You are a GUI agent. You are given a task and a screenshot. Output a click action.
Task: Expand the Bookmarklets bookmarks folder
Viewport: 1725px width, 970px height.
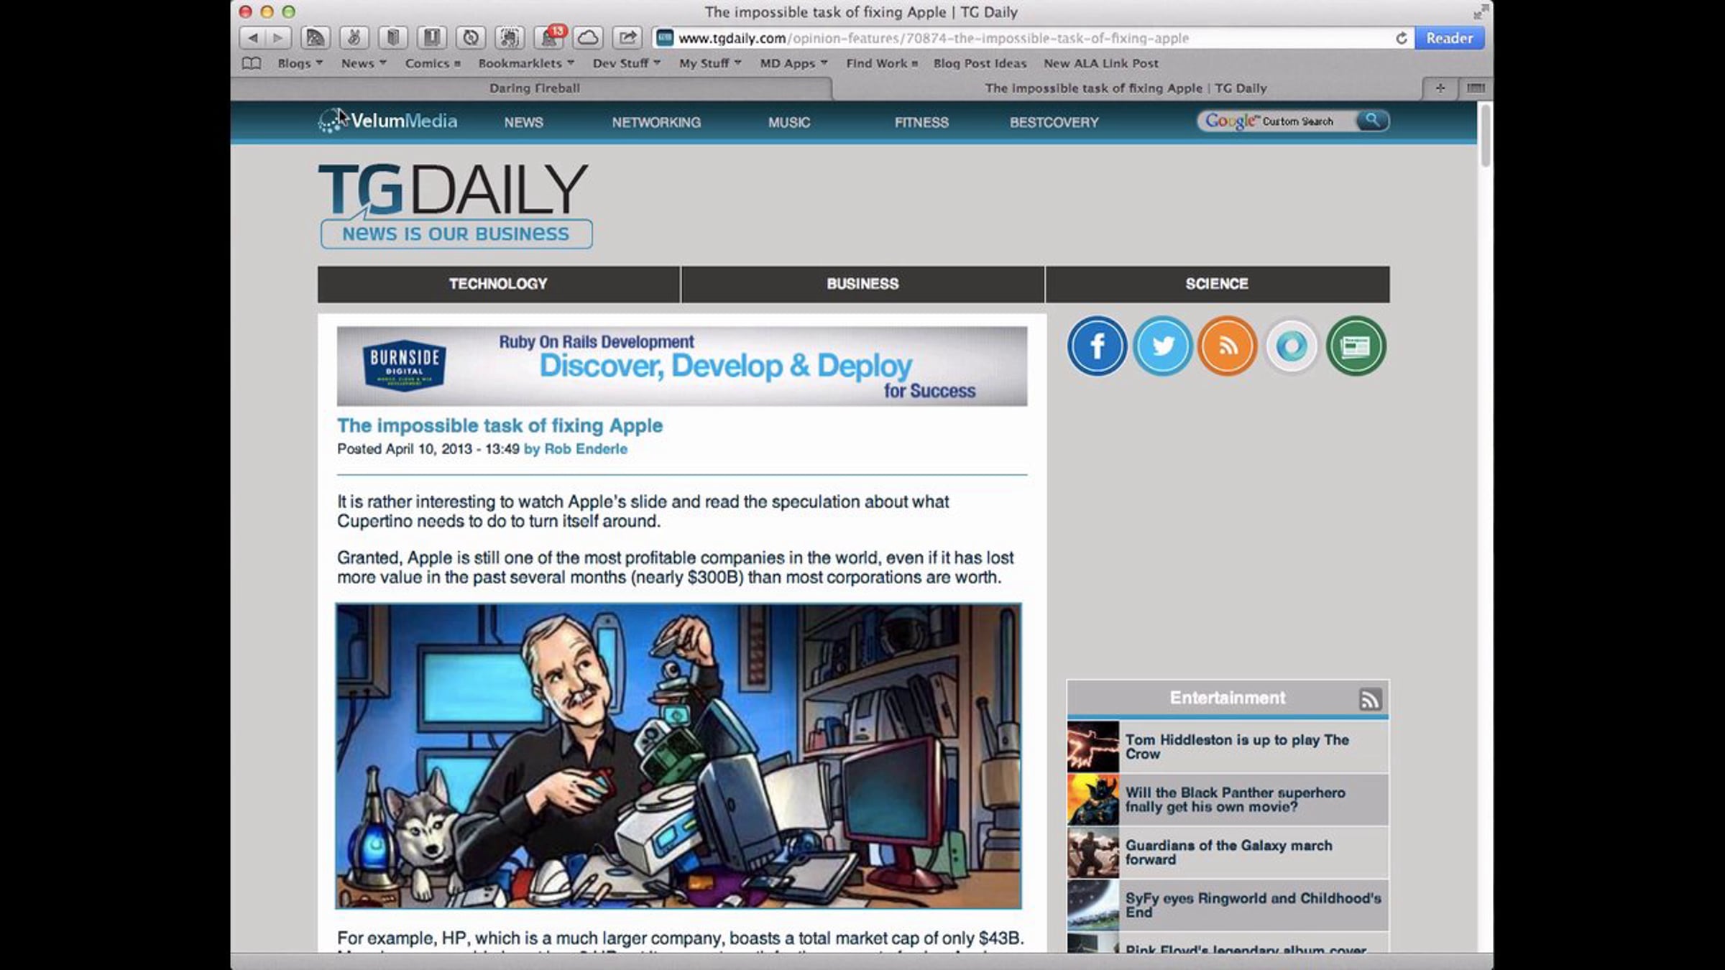pos(526,63)
